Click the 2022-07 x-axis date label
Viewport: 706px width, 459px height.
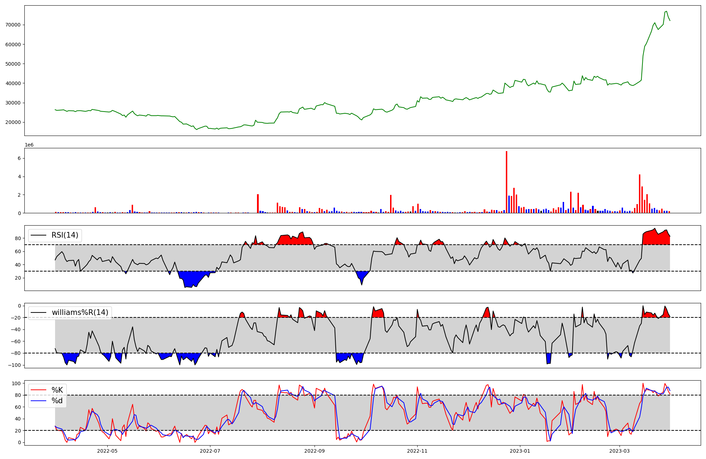click(210, 451)
